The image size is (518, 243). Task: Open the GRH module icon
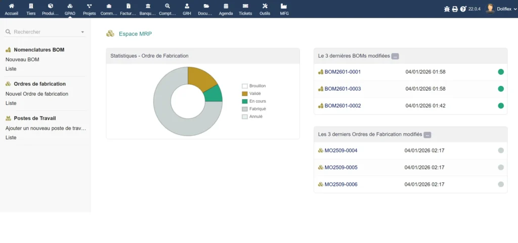pos(187,6)
